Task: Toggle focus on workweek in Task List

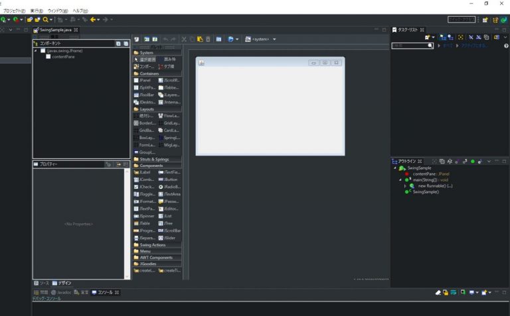Action: pos(461,37)
